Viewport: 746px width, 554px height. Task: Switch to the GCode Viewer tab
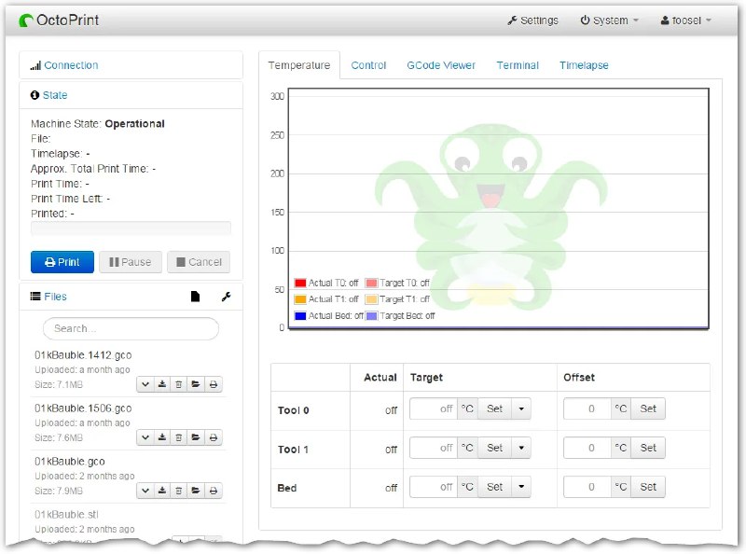coord(441,65)
